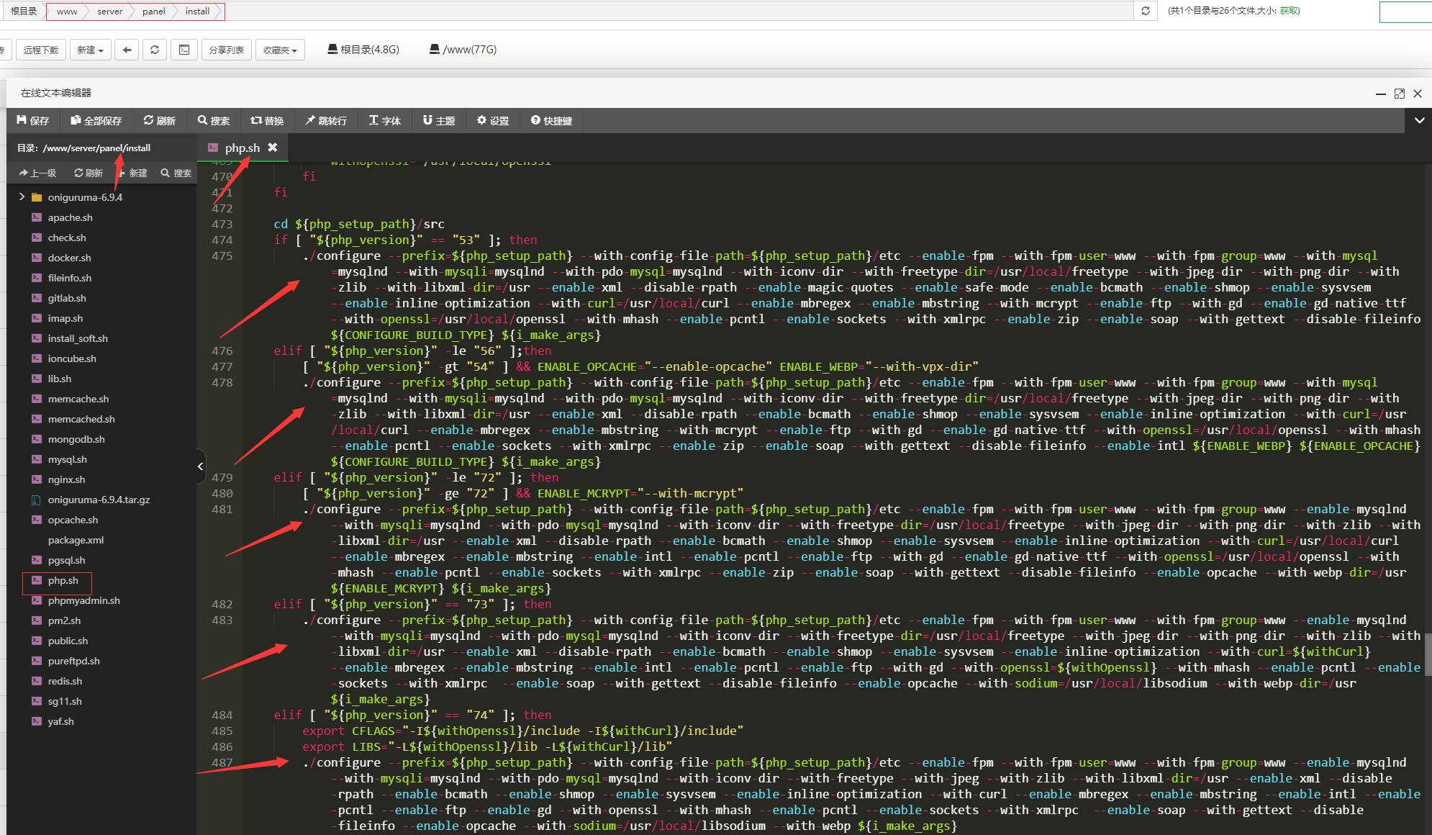Open the 替换 replace tool
Viewport: 1432px width, 835px height.
(x=267, y=120)
